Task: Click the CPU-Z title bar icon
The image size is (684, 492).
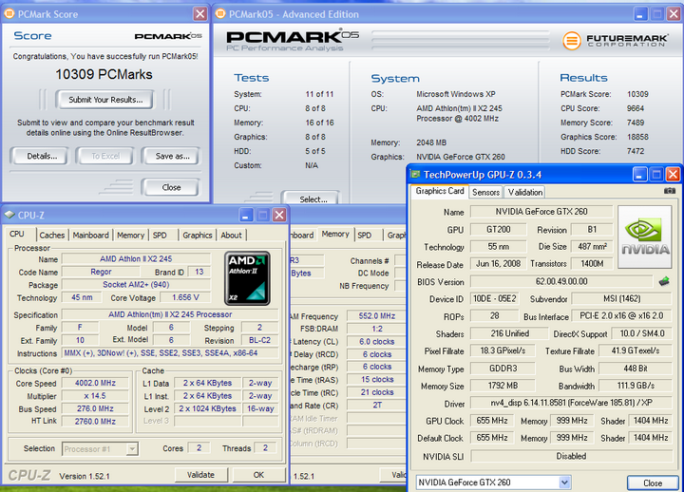Action: pos(9,215)
